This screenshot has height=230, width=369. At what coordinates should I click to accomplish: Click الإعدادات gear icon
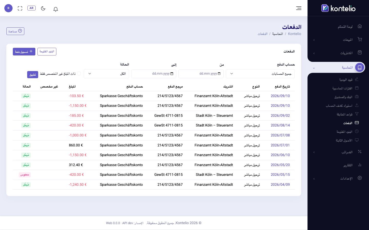tap(360, 178)
